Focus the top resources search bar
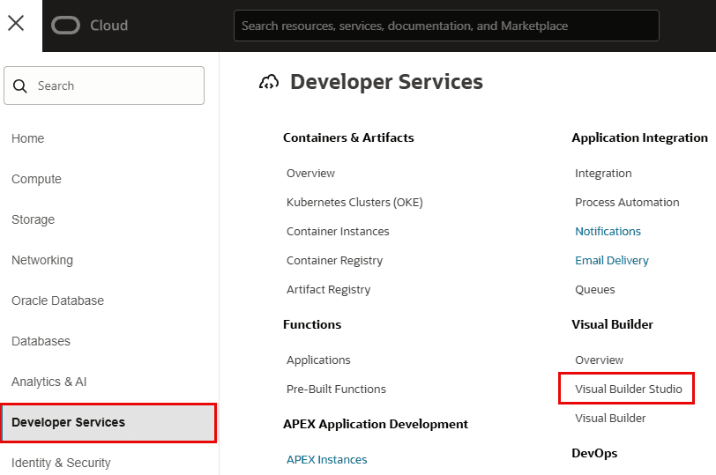 tap(446, 26)
